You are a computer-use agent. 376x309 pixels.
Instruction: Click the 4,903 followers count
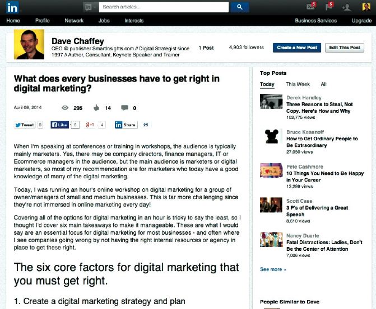tap(246, 47)
